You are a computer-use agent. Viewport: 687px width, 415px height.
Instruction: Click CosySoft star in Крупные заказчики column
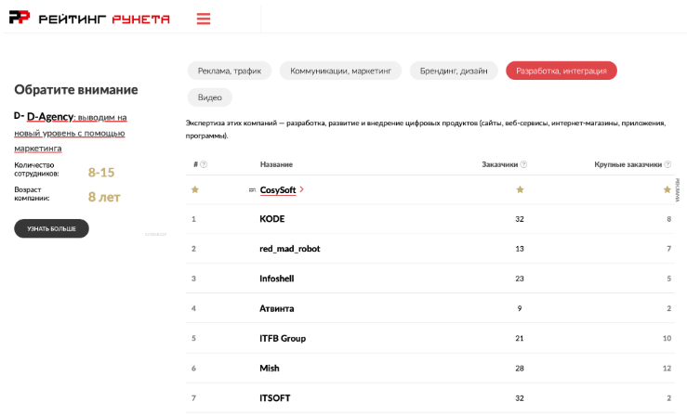click(667, 189)
